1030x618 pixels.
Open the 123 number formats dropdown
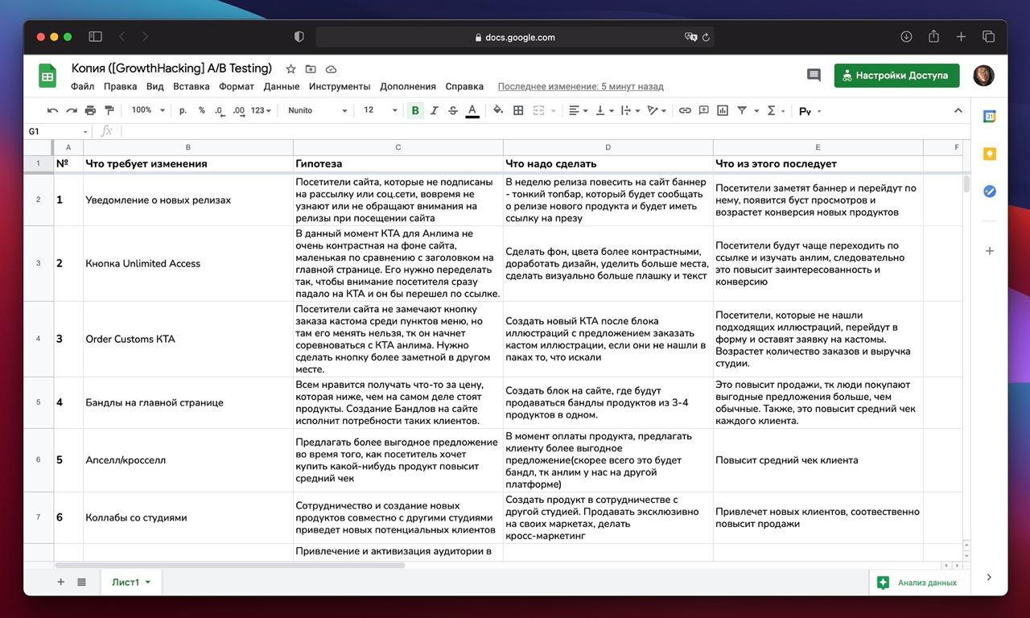tap(262, 110)
